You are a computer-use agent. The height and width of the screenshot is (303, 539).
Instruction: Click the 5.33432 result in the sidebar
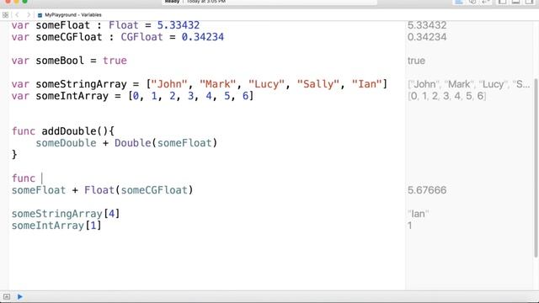coord(427,25)
